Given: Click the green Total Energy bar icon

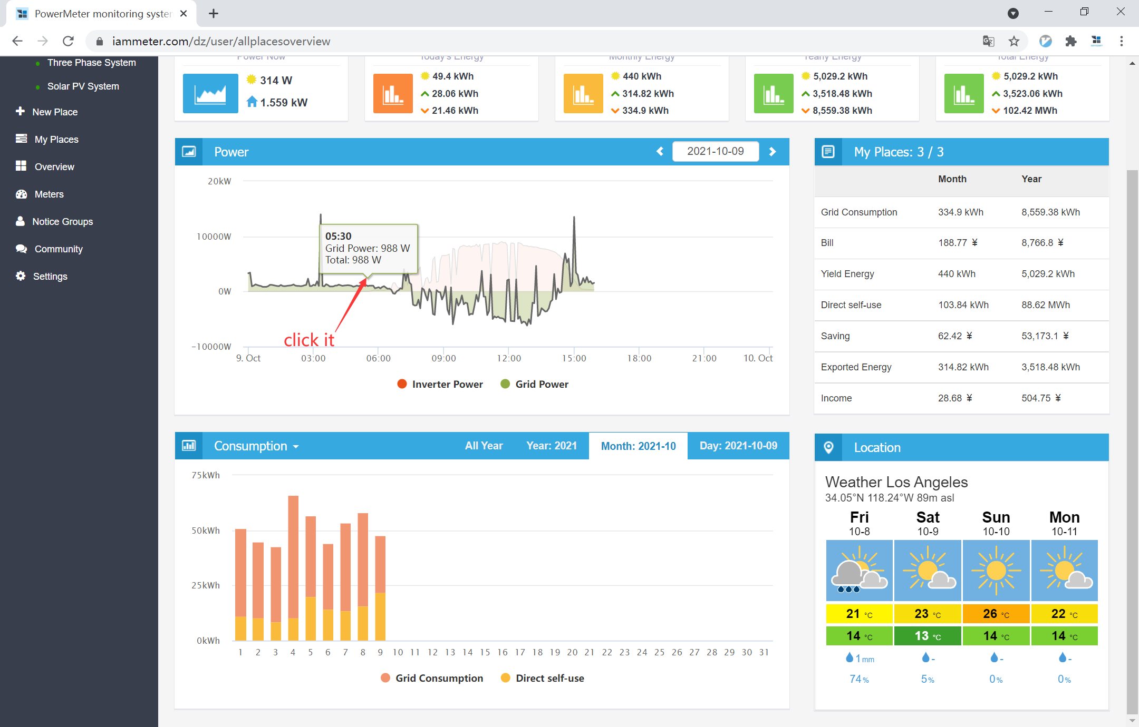Looking at the screenshot, I should tap(963, 93).
